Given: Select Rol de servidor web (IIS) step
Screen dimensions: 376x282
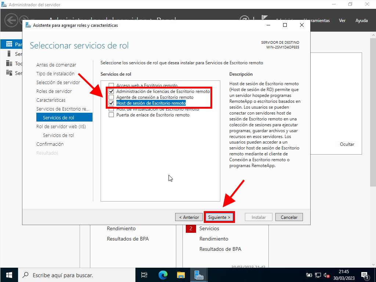Looking at the screenshot, I should coord(61,126).
